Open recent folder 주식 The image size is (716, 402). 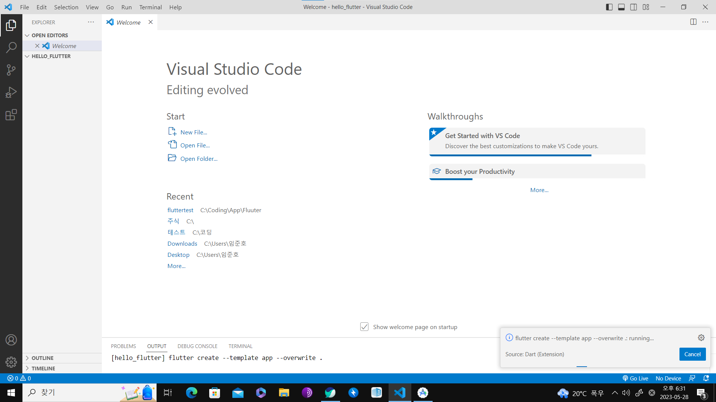point(173,221)
